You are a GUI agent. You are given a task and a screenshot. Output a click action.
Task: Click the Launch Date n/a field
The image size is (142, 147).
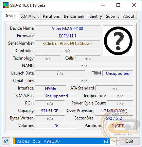[x=60, y=73]
